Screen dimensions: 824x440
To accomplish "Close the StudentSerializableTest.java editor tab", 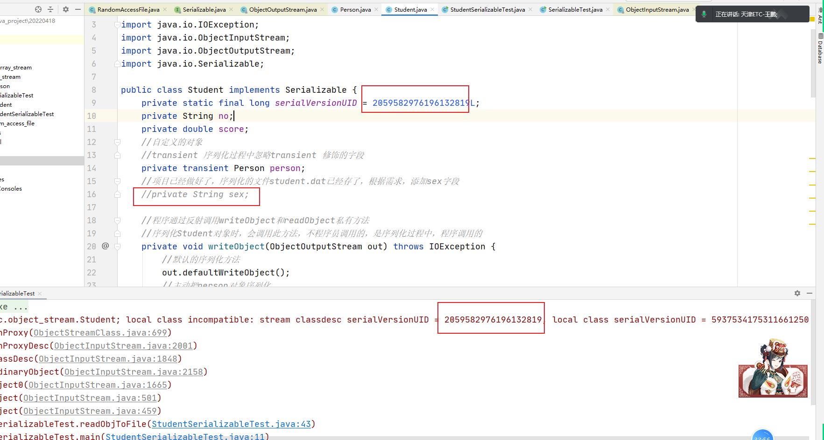I will coord(530,9).
